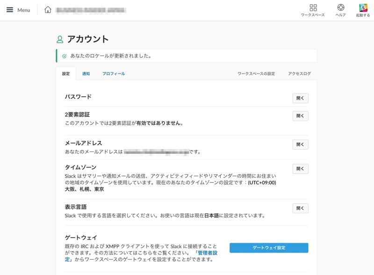This screenshot has height=275, width=374.
Task: Click the 表示言語 heading
Action: coord(76,207)
